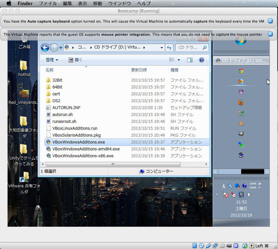This screenshot has width=278, height=249.
Task: Click the taskbar scroll bar thumb
Action: [229, 171]
